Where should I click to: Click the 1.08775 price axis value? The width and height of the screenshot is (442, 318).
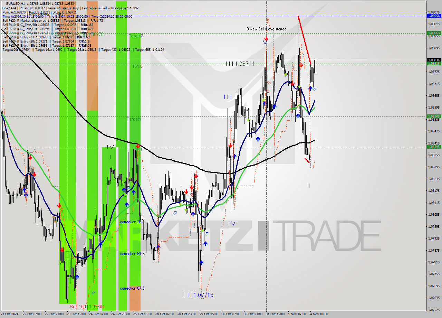(x=434, y=72)
